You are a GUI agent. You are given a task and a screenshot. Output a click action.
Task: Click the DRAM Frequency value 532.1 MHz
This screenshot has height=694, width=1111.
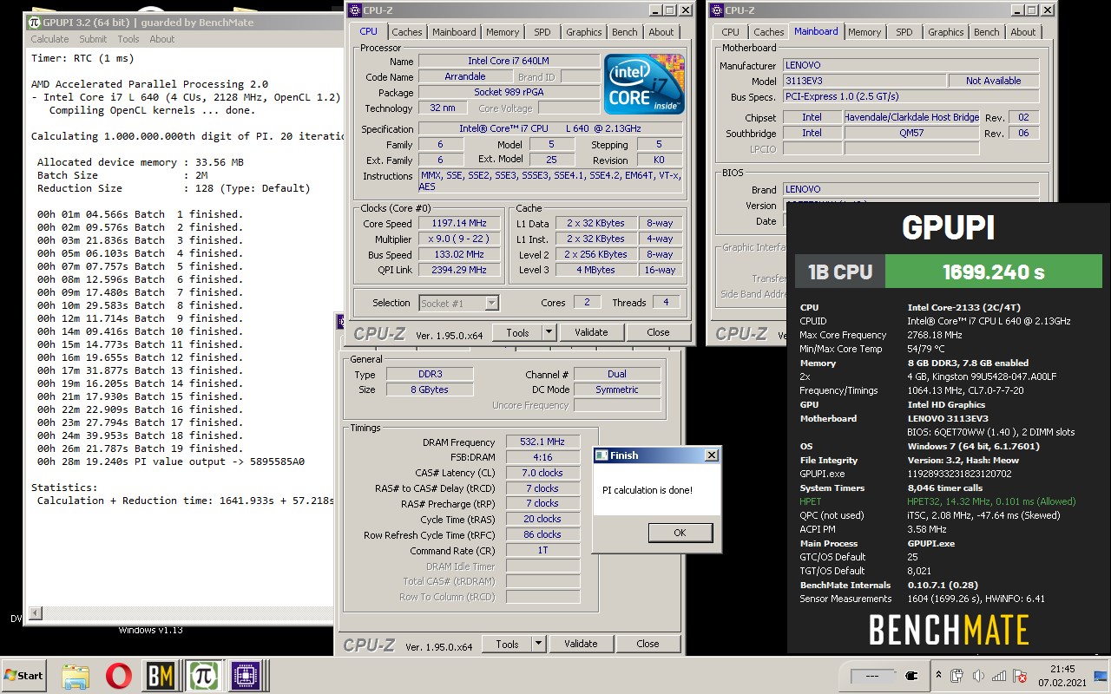[542, 442]
